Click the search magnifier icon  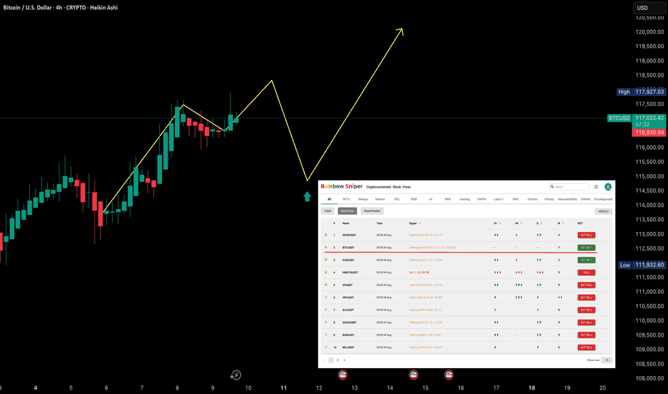tap(552, 186)
